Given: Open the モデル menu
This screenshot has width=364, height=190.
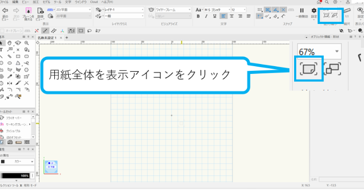Looking at the screenshot, I should [x=46, y=2].
